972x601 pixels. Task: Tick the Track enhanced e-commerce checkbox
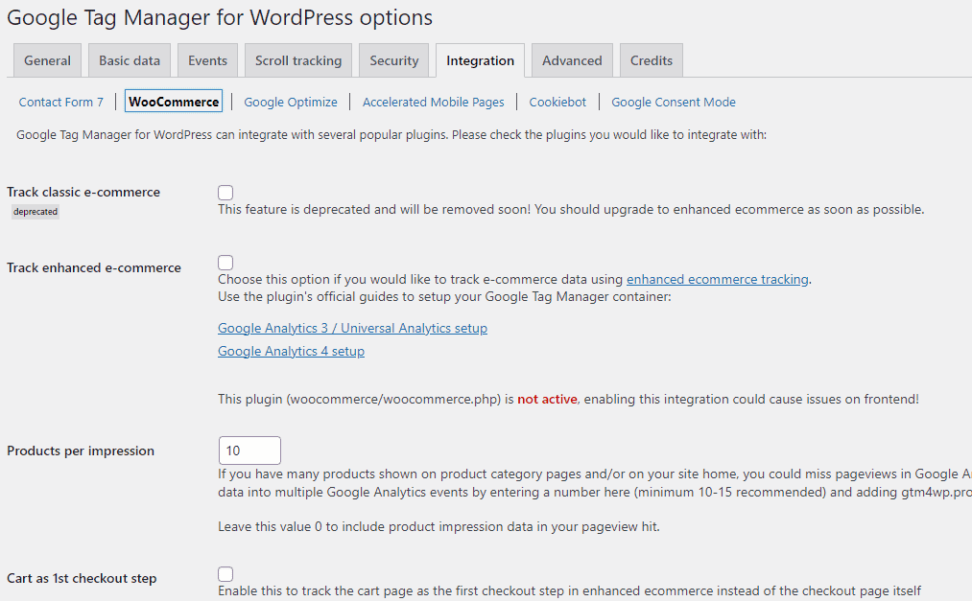pos(225,263)
